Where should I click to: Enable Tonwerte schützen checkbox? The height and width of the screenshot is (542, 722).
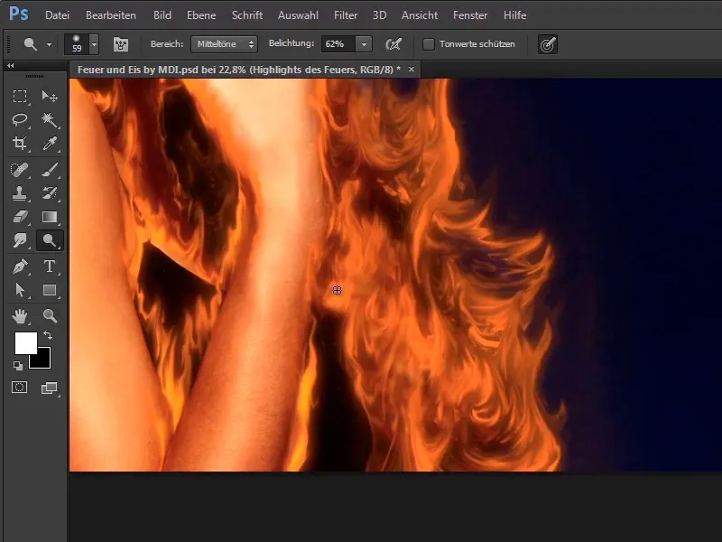point(429,44)
